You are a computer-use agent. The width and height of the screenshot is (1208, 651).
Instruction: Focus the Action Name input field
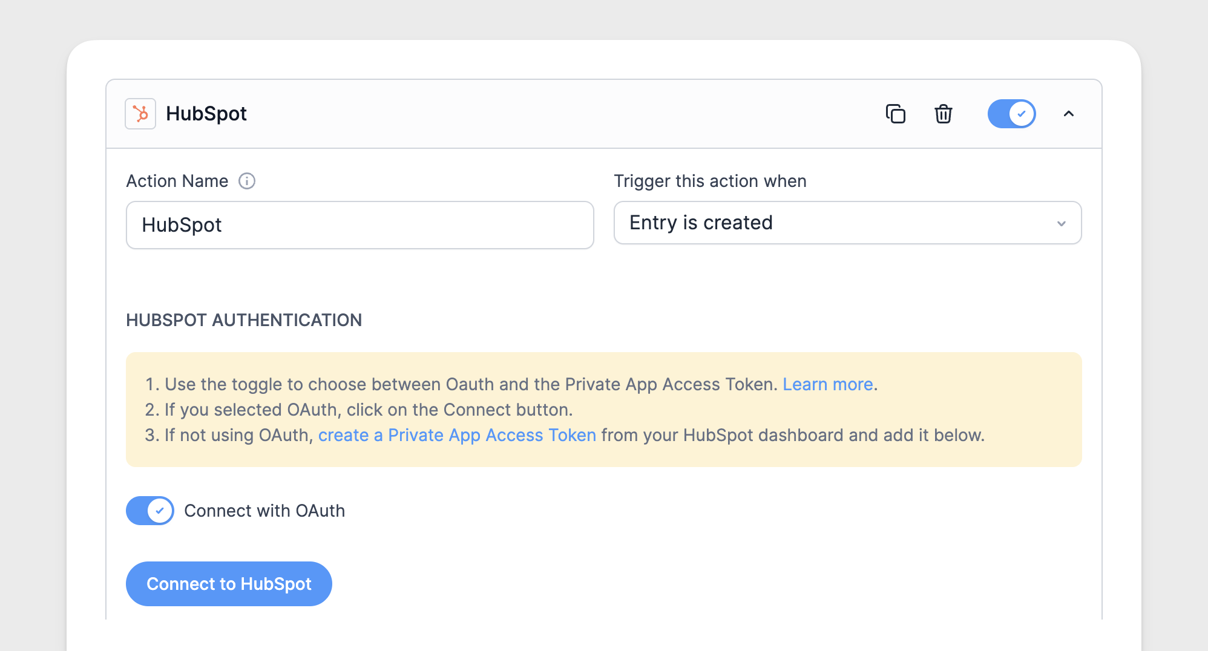pyautogui.click(x=359, y=225)
